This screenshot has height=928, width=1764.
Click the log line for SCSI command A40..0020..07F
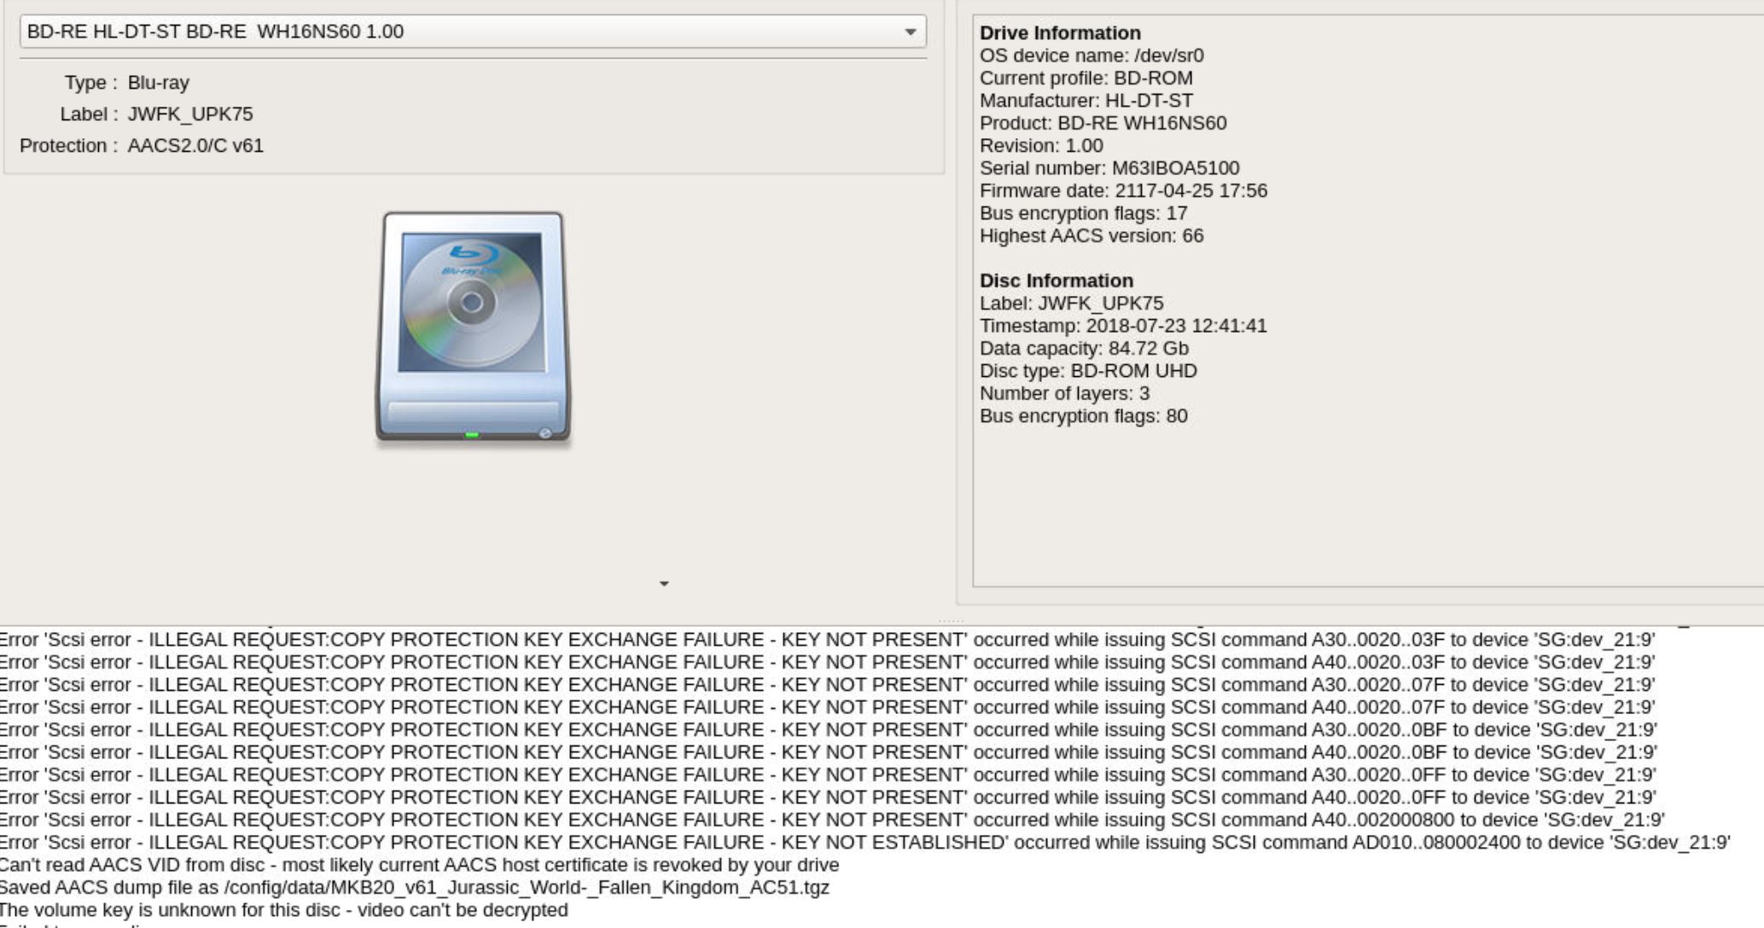828,707
